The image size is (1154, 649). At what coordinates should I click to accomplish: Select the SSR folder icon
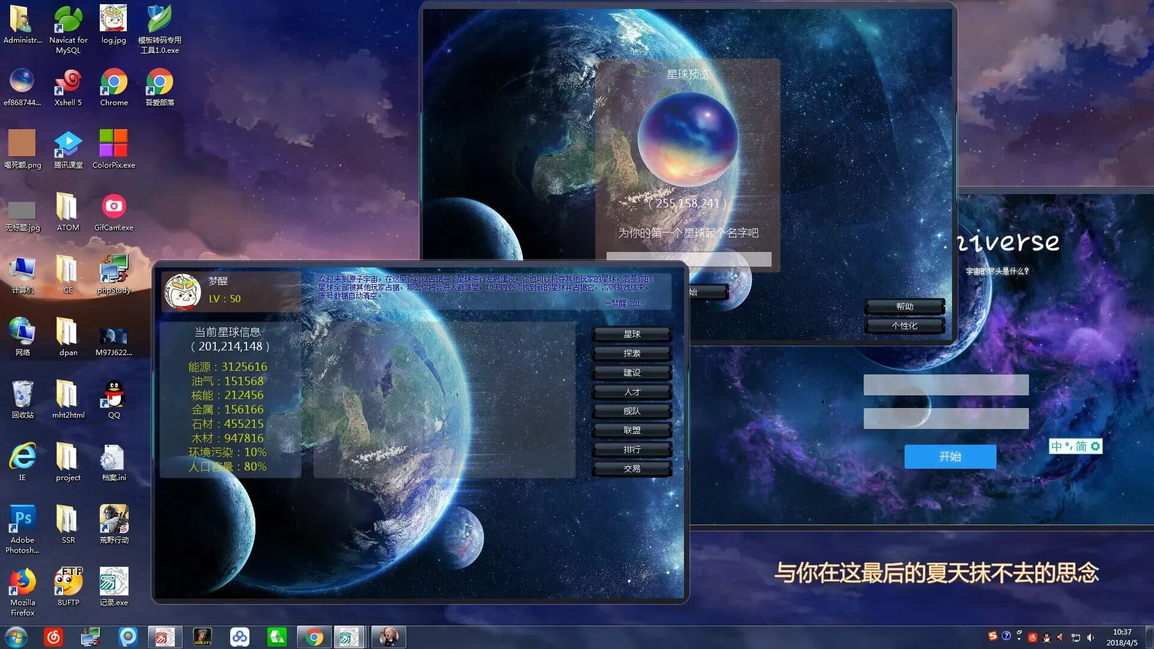point(68,525)
